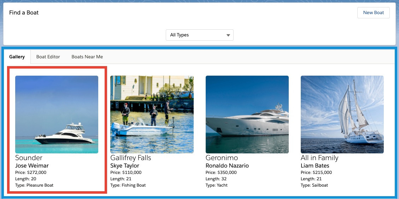Click owner name Liam Bates
This screenshot has width=399, height=199.
coord(315,166)
